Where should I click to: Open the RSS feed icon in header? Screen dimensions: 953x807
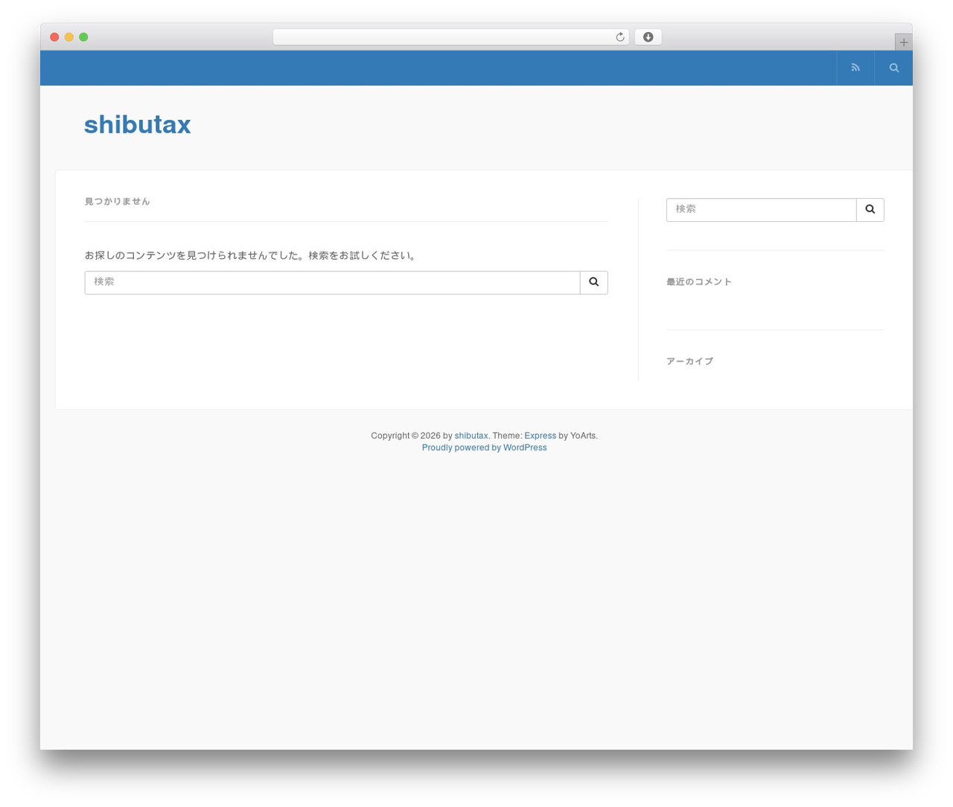click(x=855, y=68)
